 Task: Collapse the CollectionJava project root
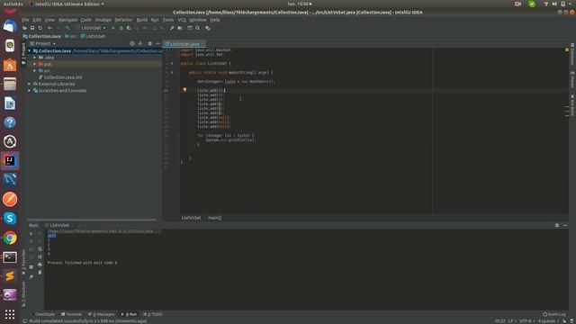(30, 51)
